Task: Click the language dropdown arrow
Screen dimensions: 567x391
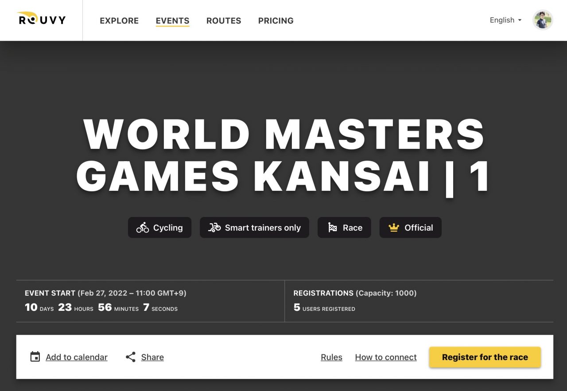Action: tap(520, 20)
